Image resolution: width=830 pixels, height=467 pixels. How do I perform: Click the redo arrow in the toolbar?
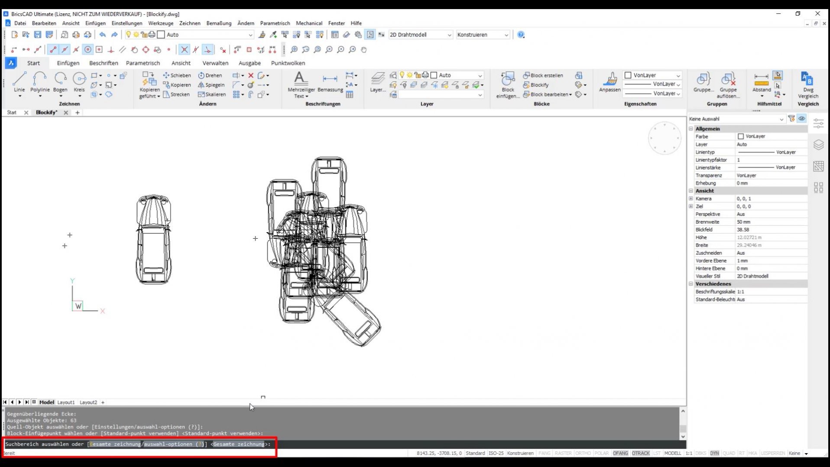(x=114, y=35)
